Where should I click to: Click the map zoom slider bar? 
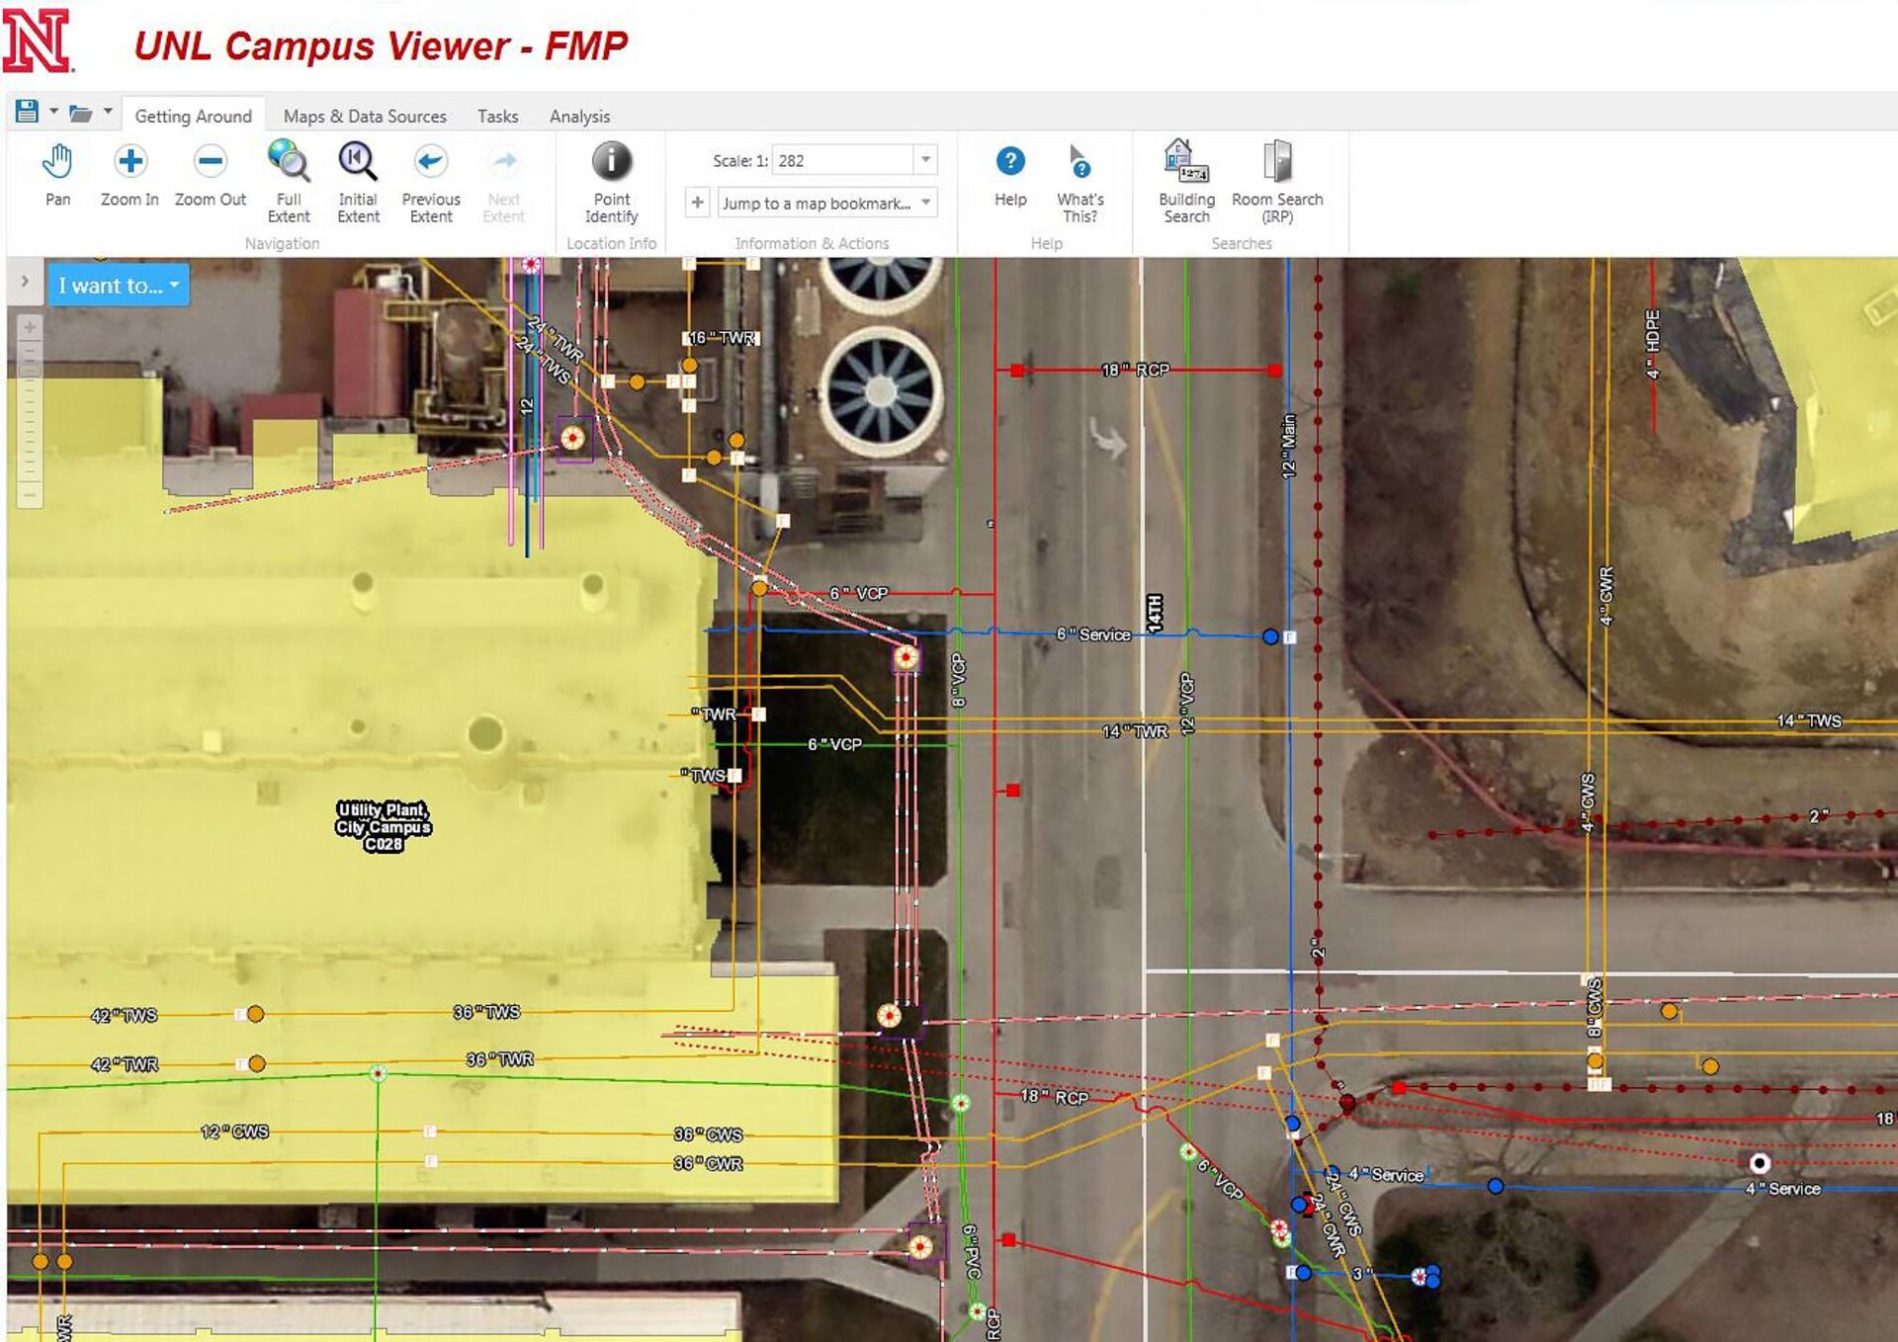[30, 410]
